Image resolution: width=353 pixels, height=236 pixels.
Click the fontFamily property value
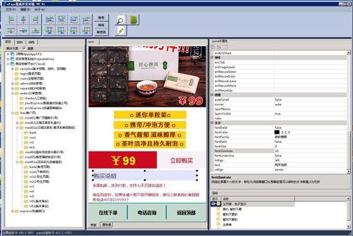coord(281,137)
